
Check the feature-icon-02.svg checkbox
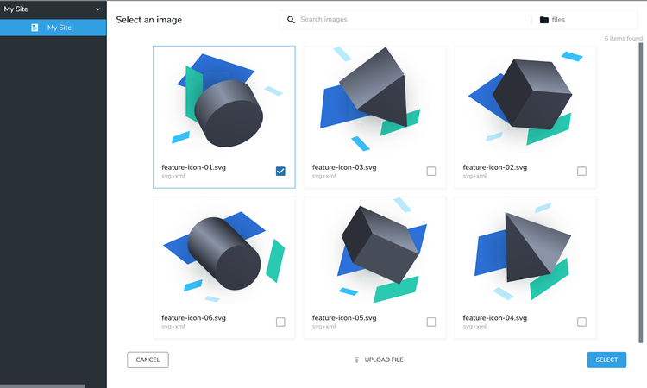click(x=581, y=171)
